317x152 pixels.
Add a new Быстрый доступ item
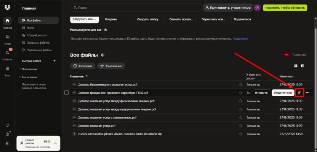click(x=54, y=61)
